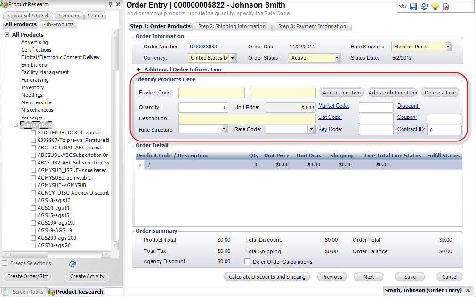Click the light bulb tips icon
Viewport: 476px width, 297px height.
pos(435,7)
